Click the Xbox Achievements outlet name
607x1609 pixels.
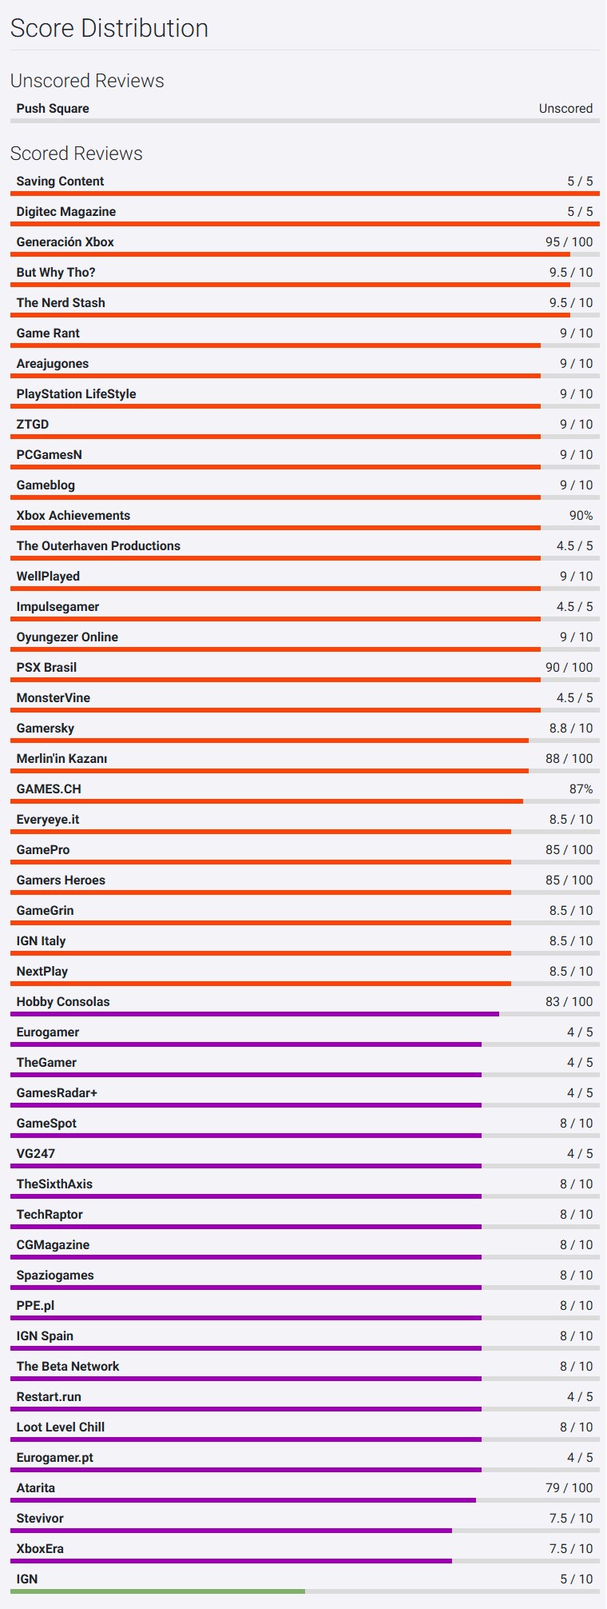(73, 516)
